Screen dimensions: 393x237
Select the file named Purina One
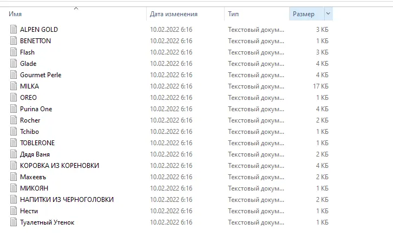click(x=36, y=109)
